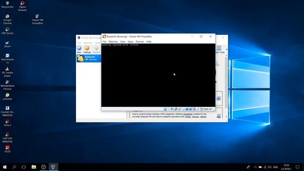Screen dimensions: 304x171
Task: Click the USB devices icon in VM status bar
Action: (180, 109)
